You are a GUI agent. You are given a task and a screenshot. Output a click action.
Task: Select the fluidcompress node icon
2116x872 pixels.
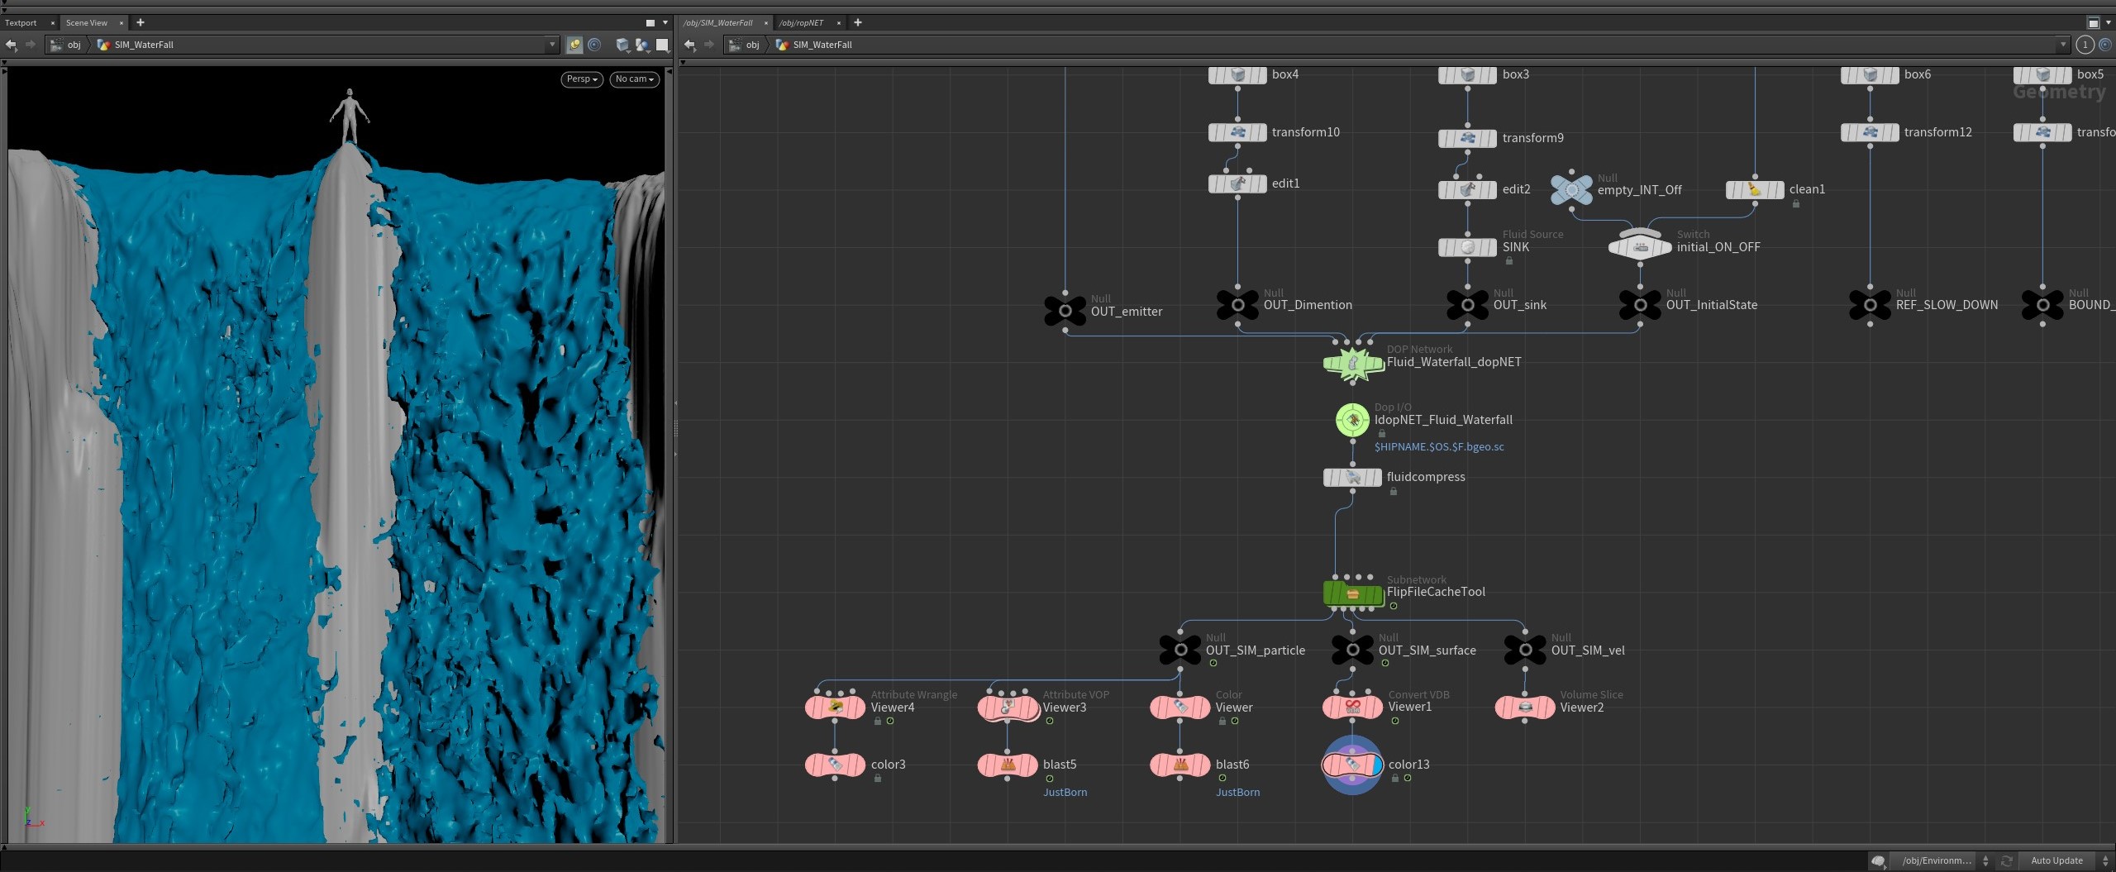point(1352,478)
